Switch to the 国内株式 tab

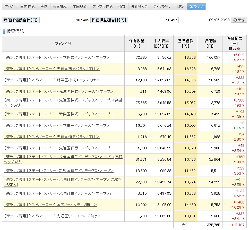pyautogui.click(x=28, y=7)
